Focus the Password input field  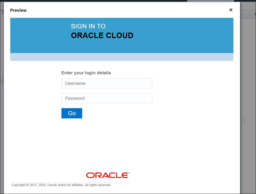coord(107,98)
